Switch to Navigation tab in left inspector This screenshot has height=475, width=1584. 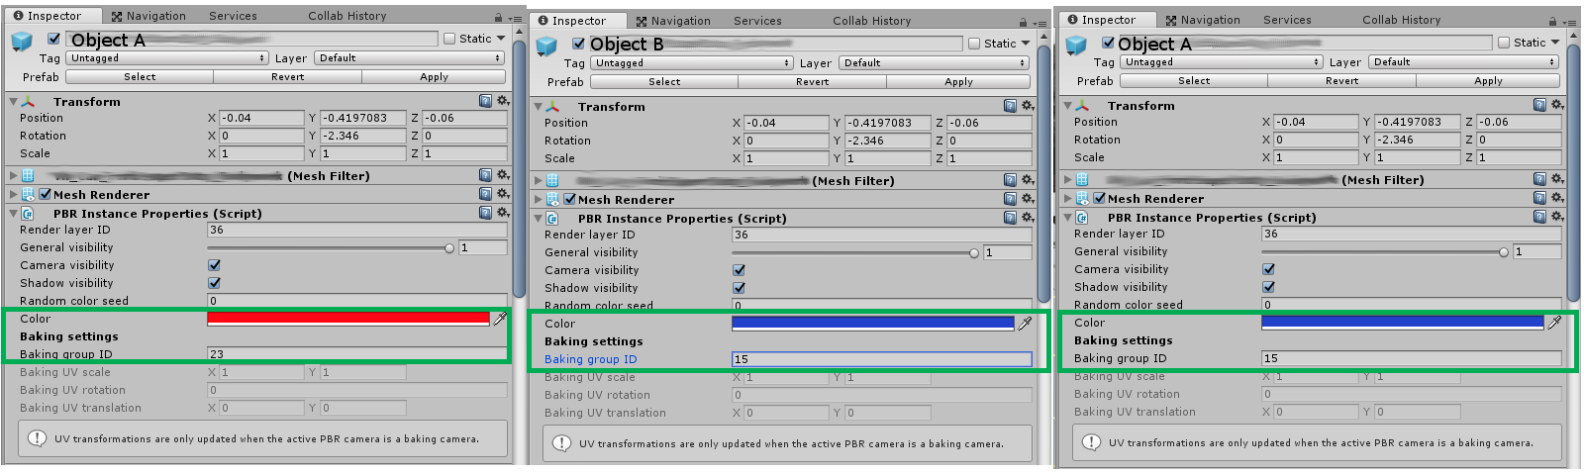148,16
